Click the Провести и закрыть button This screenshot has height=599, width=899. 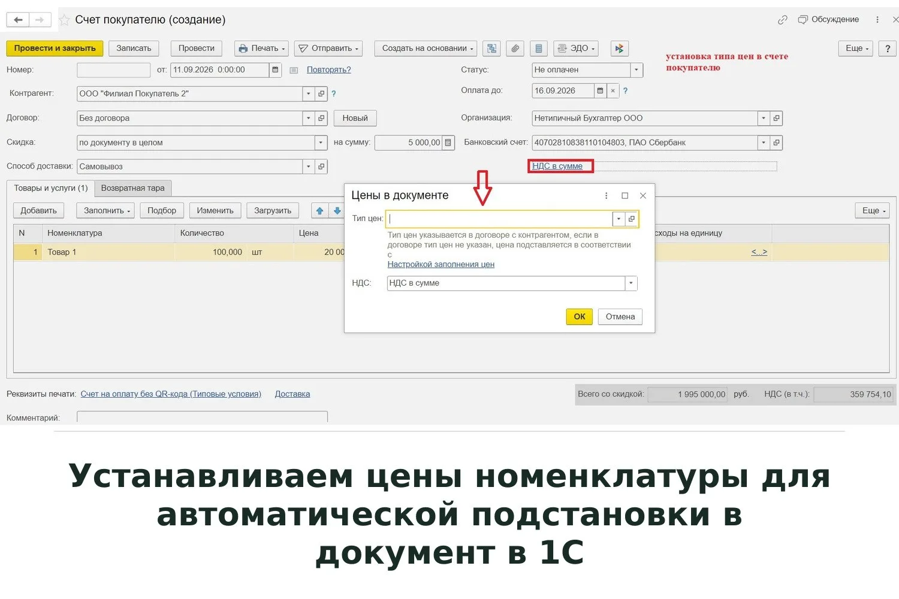tap(55, 49)
